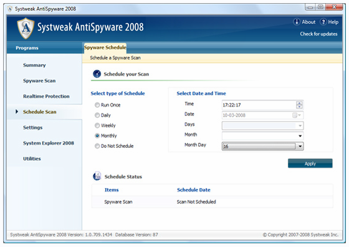Click the Scan Not Scheduled text
The width and height of the screenshot is (349, 247).
(x=196, y=202)
